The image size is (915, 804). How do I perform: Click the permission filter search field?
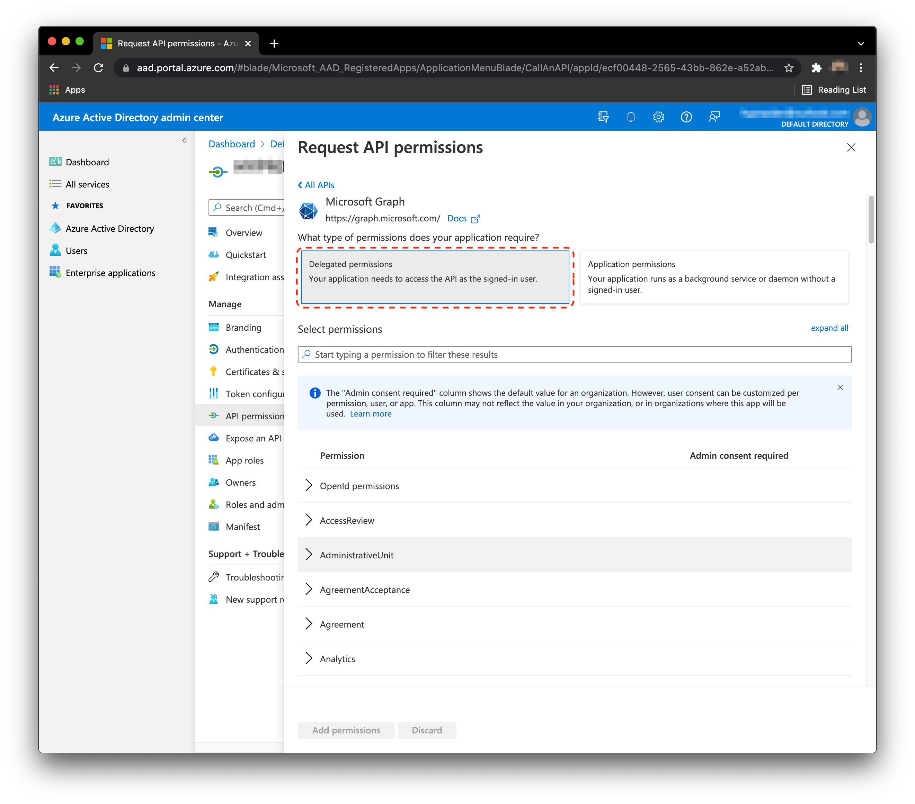click(574, 355)
